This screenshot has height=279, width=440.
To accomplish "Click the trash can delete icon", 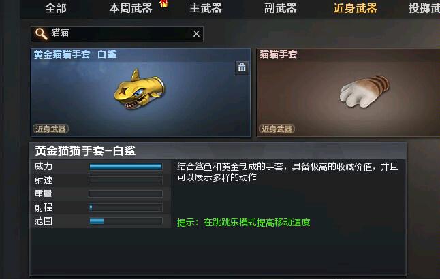I will point(242,67).
